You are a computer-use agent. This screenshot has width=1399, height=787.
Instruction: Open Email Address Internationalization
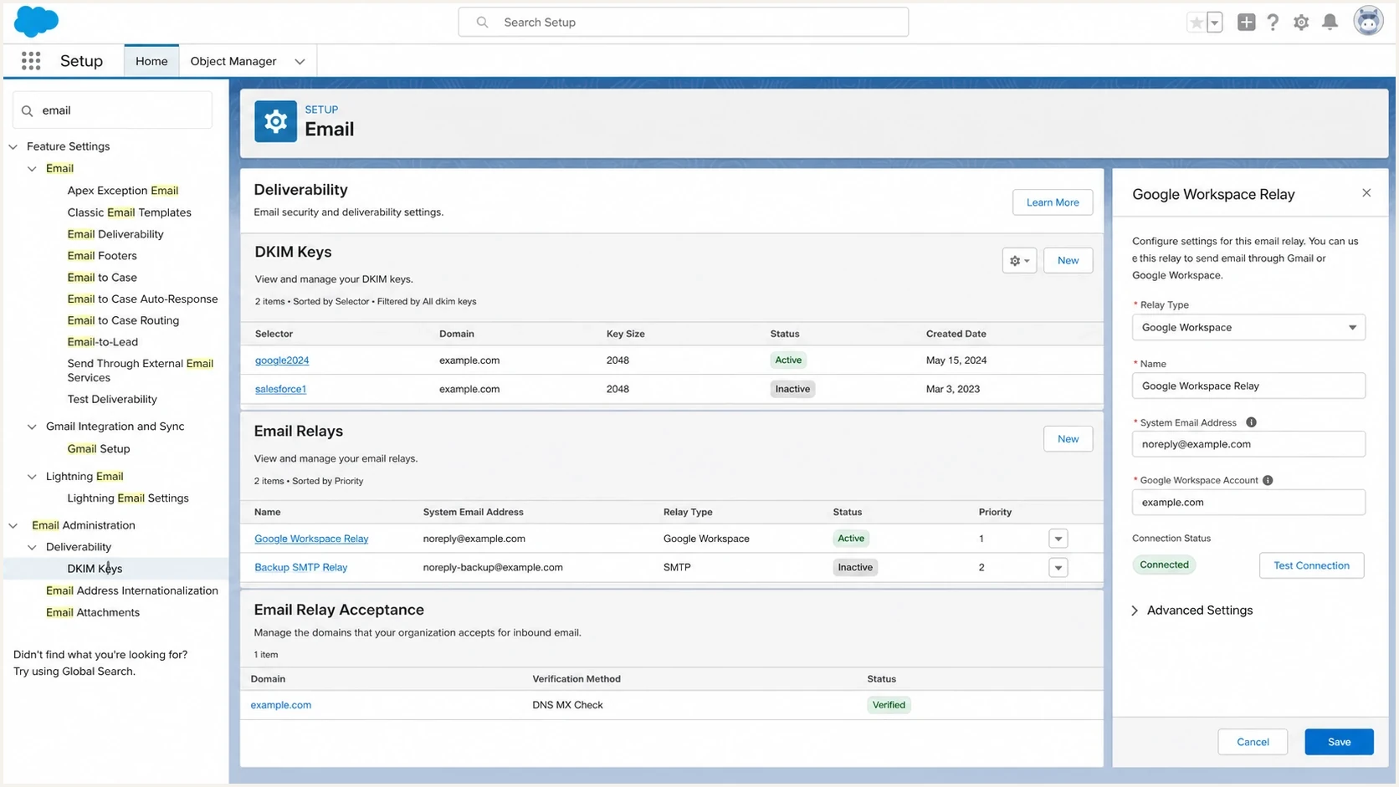pyautogui.click(x=132, y=590)
